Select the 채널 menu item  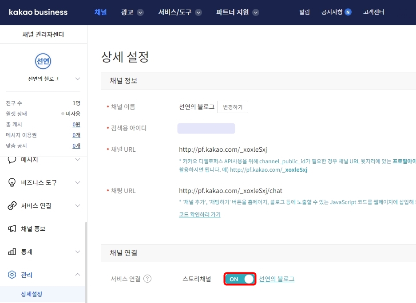point(101,13)
